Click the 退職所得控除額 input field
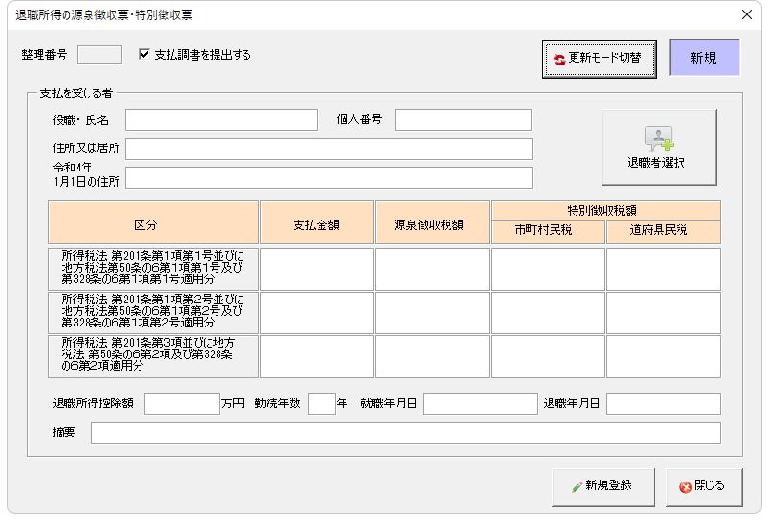 pyautogui.click(x=182, y=404)
